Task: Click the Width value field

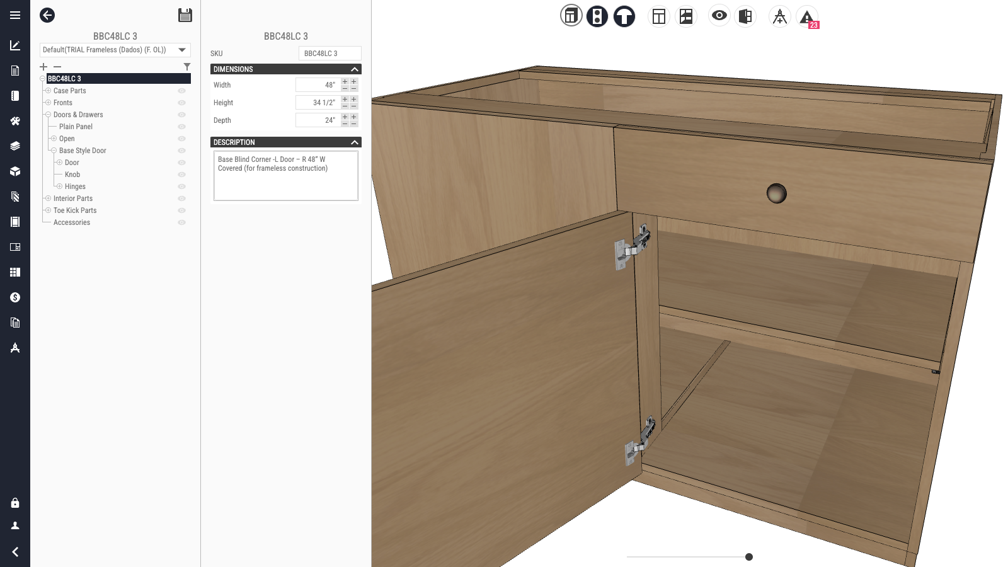Action: pyautogui.click(x=318, y=85)
